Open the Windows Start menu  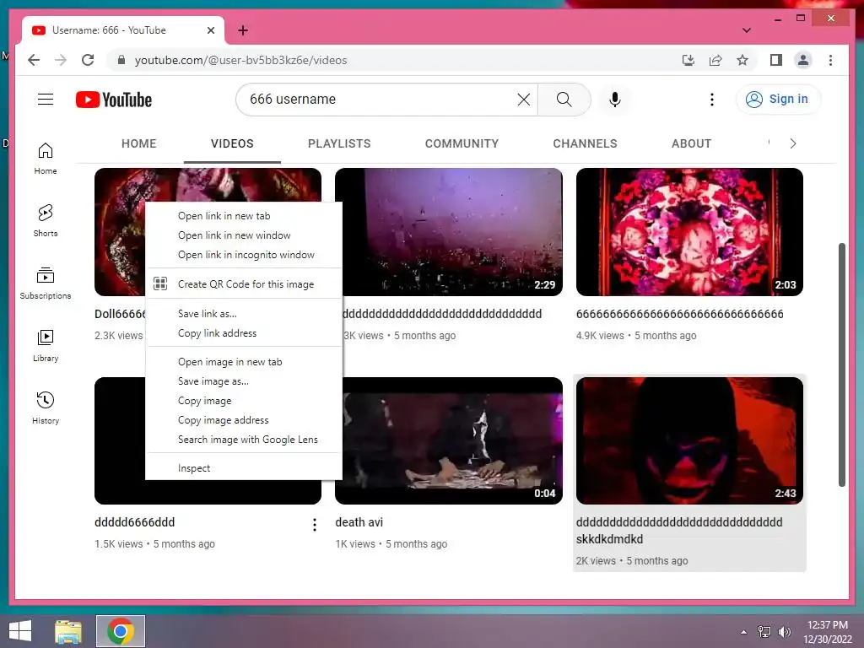click(20, 631)
